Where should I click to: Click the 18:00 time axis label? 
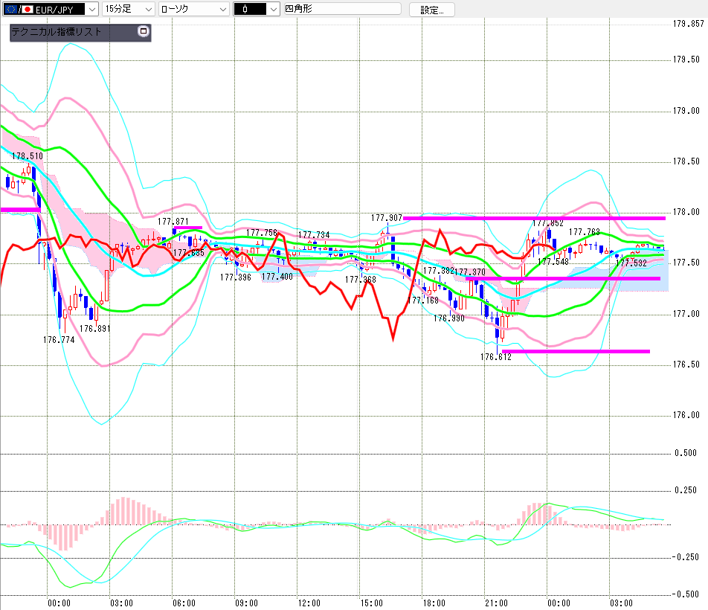pyautogui.click(x=434, y=603)
